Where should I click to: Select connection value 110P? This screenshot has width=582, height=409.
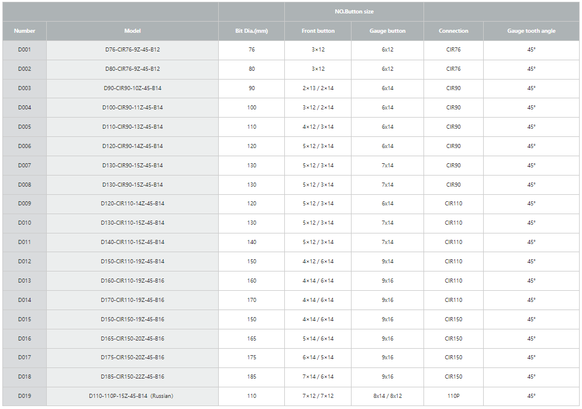pyautogui.click(x=453, y=396)
